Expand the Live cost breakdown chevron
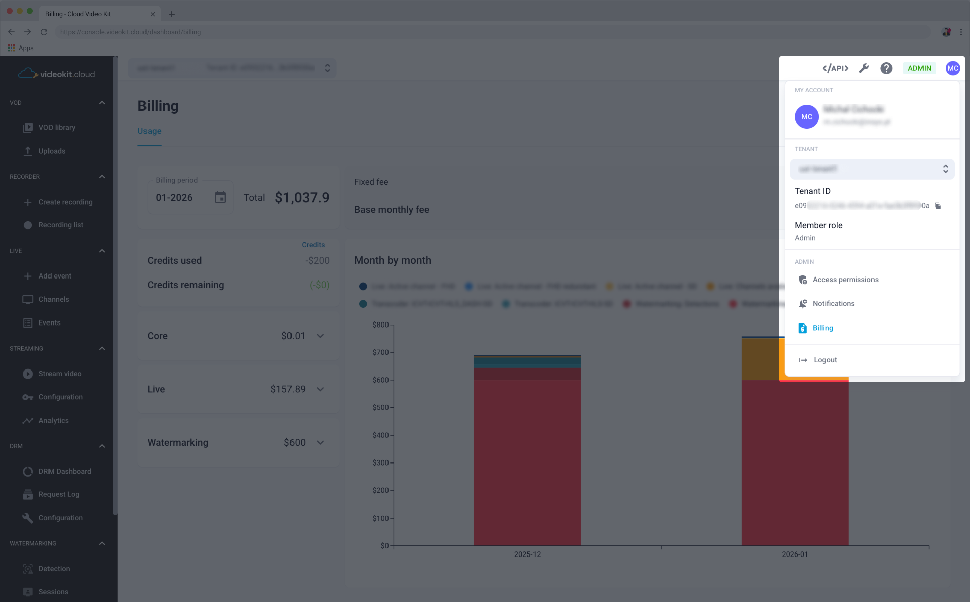This screenshot has height=602, width=970. (320, 389)
